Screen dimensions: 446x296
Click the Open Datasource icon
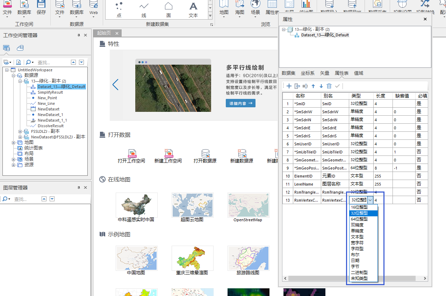[206, 153]
